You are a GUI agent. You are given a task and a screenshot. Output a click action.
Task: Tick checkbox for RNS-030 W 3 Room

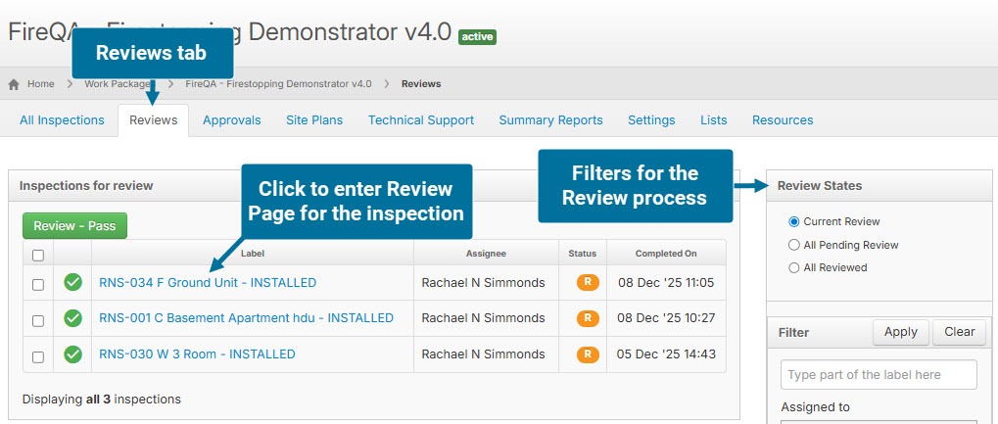click(x=38, y=354)
